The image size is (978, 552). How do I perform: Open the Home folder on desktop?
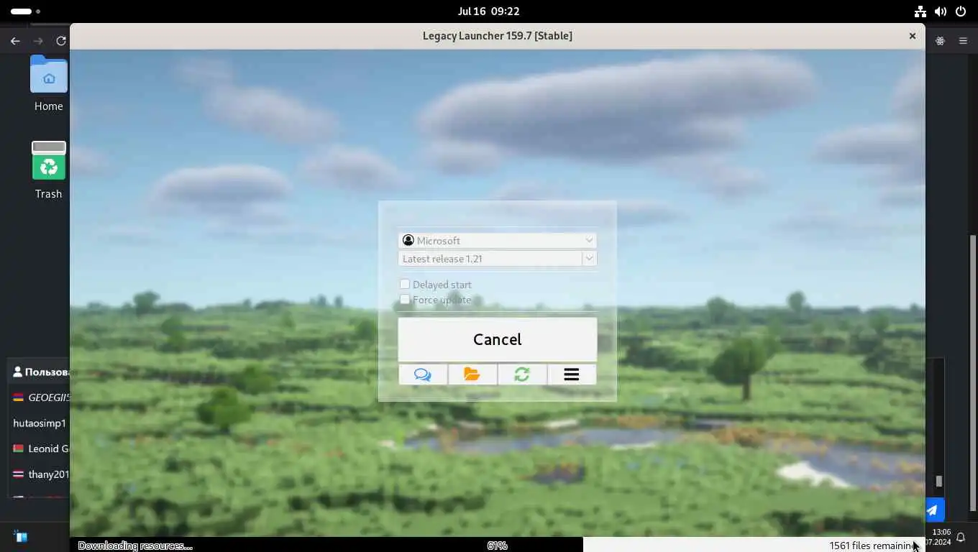pyautogui.click(x=49, y=83)
